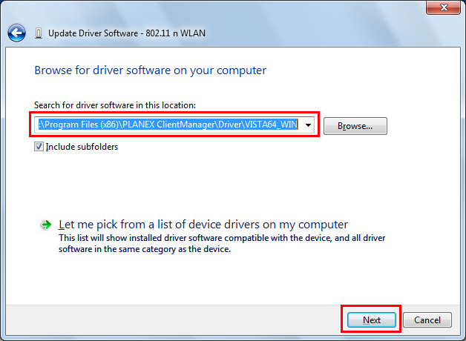Screen dimensions: 466x341
Task: Select the highlighted PLANEX ClientManager path text
Action: click(x=168, y=125)
